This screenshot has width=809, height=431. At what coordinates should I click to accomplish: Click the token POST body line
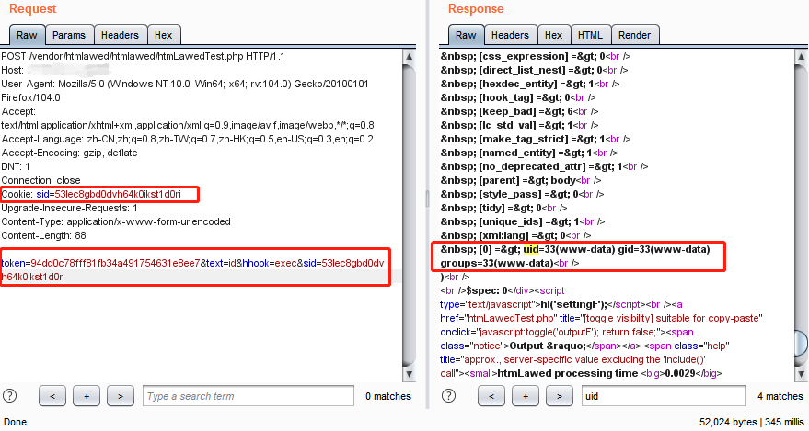click(192, 270)
